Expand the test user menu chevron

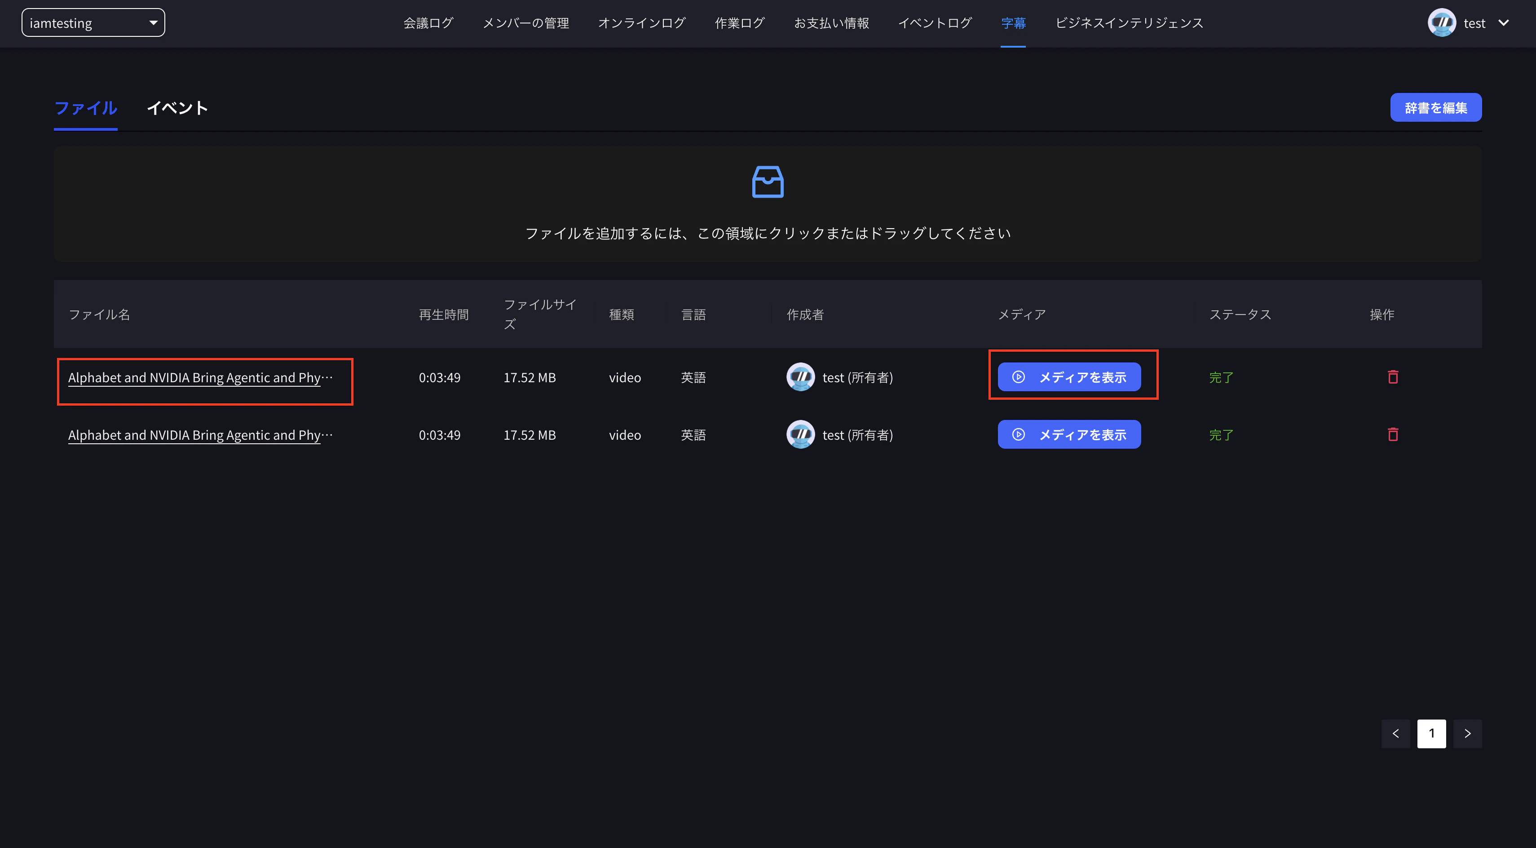(1504, 23)
